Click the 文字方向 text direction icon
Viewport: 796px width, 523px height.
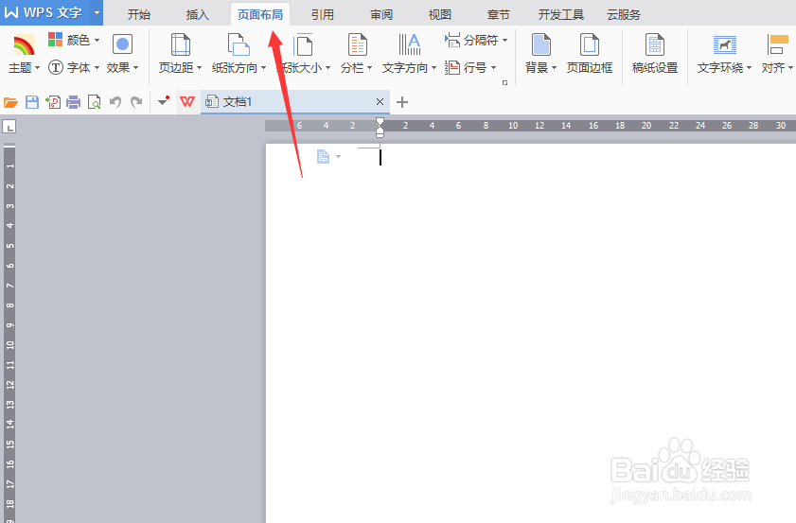point(409,44)
